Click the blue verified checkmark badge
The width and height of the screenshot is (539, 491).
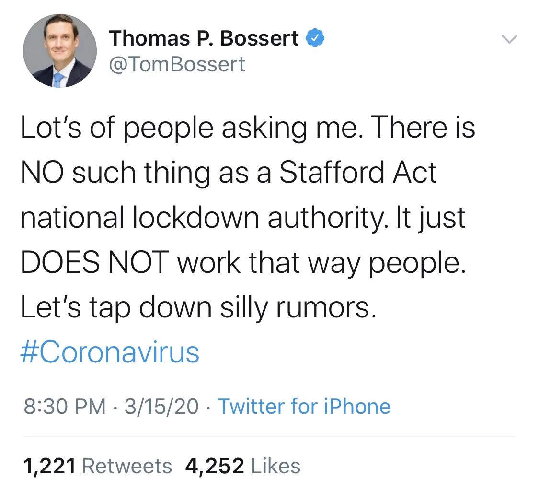click(314, 38)
